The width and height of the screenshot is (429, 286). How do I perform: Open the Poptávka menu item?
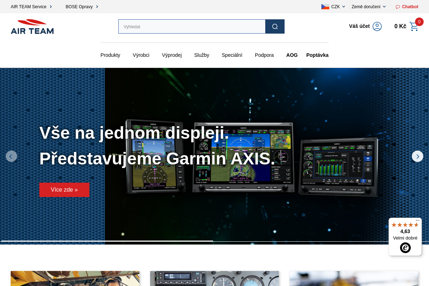(x=317, y=55)
